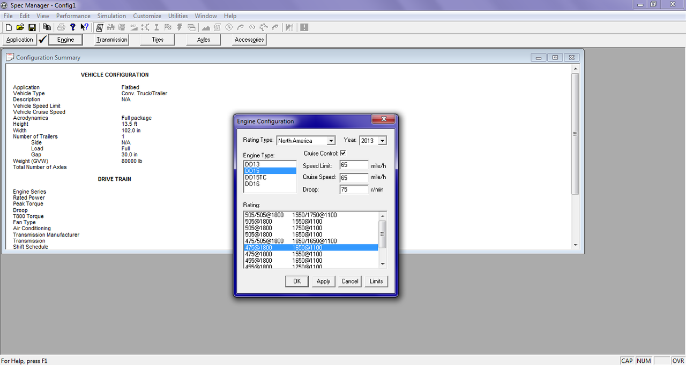Activate context help arrow-question icon

[x=84, y=27]
